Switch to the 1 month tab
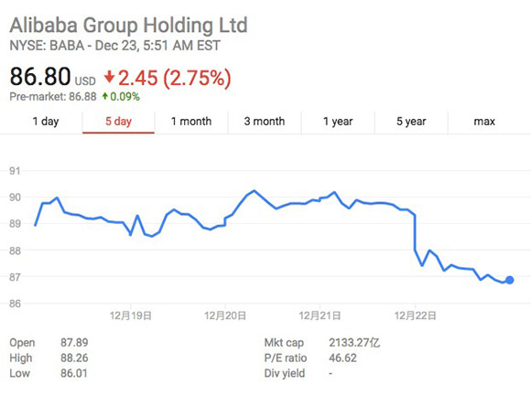The width and height of the screenshot is (531, 395). [191, 122]
